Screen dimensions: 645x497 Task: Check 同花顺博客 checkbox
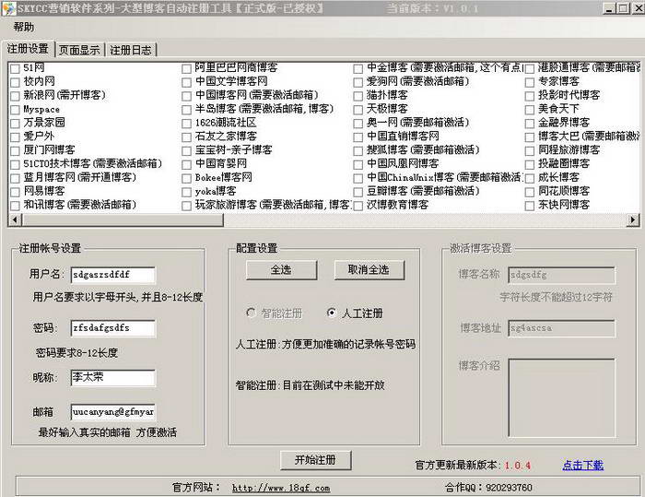click(530, 192)
